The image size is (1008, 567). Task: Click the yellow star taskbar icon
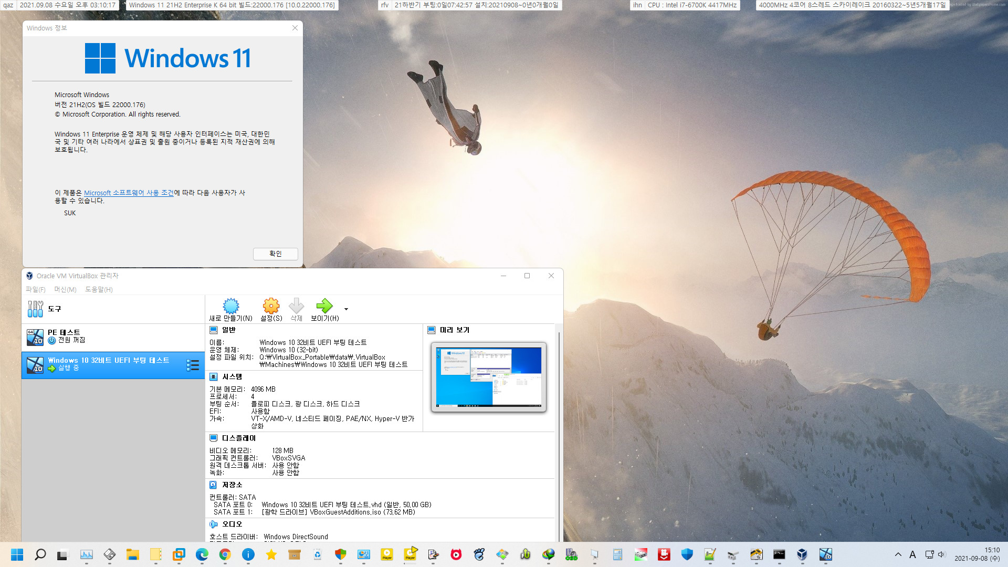[x=271, y=554]
